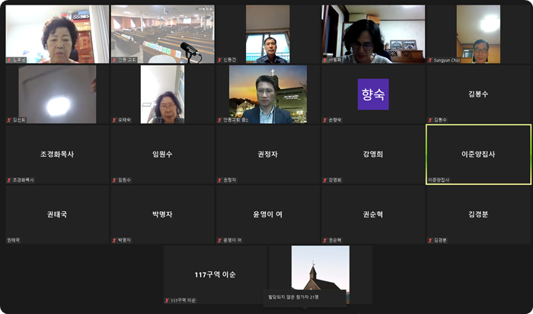
Task: Click the muted microphone icon for 임원수
Action: coord(114,180)
